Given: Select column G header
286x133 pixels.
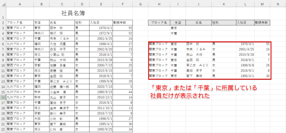Looking at the screenshot, I should pyautogui.click(x=140, y=4).
